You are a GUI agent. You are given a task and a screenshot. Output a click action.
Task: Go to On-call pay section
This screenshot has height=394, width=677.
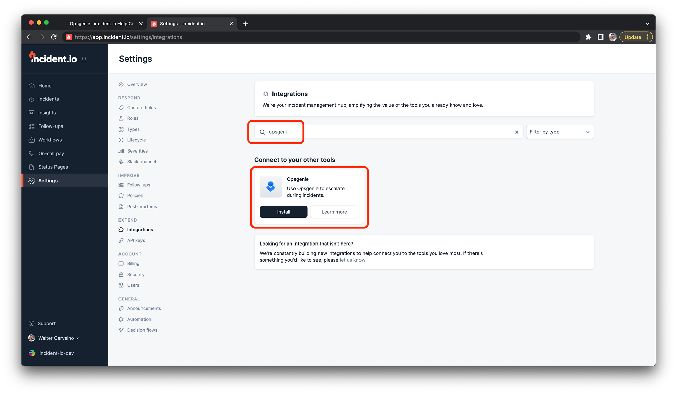(x=51, y=153)
